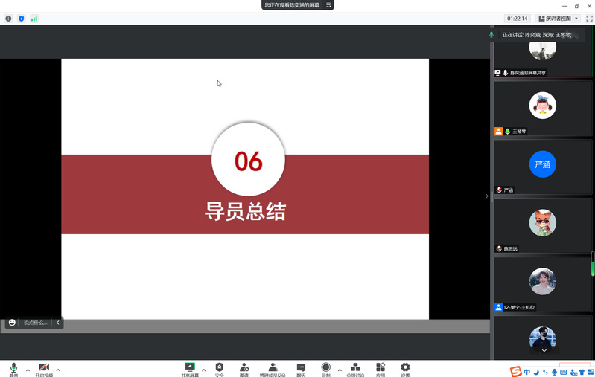
Task: Expand the video options arrow beside the camera
Action: pyautogui.click(x=58, y=370)
